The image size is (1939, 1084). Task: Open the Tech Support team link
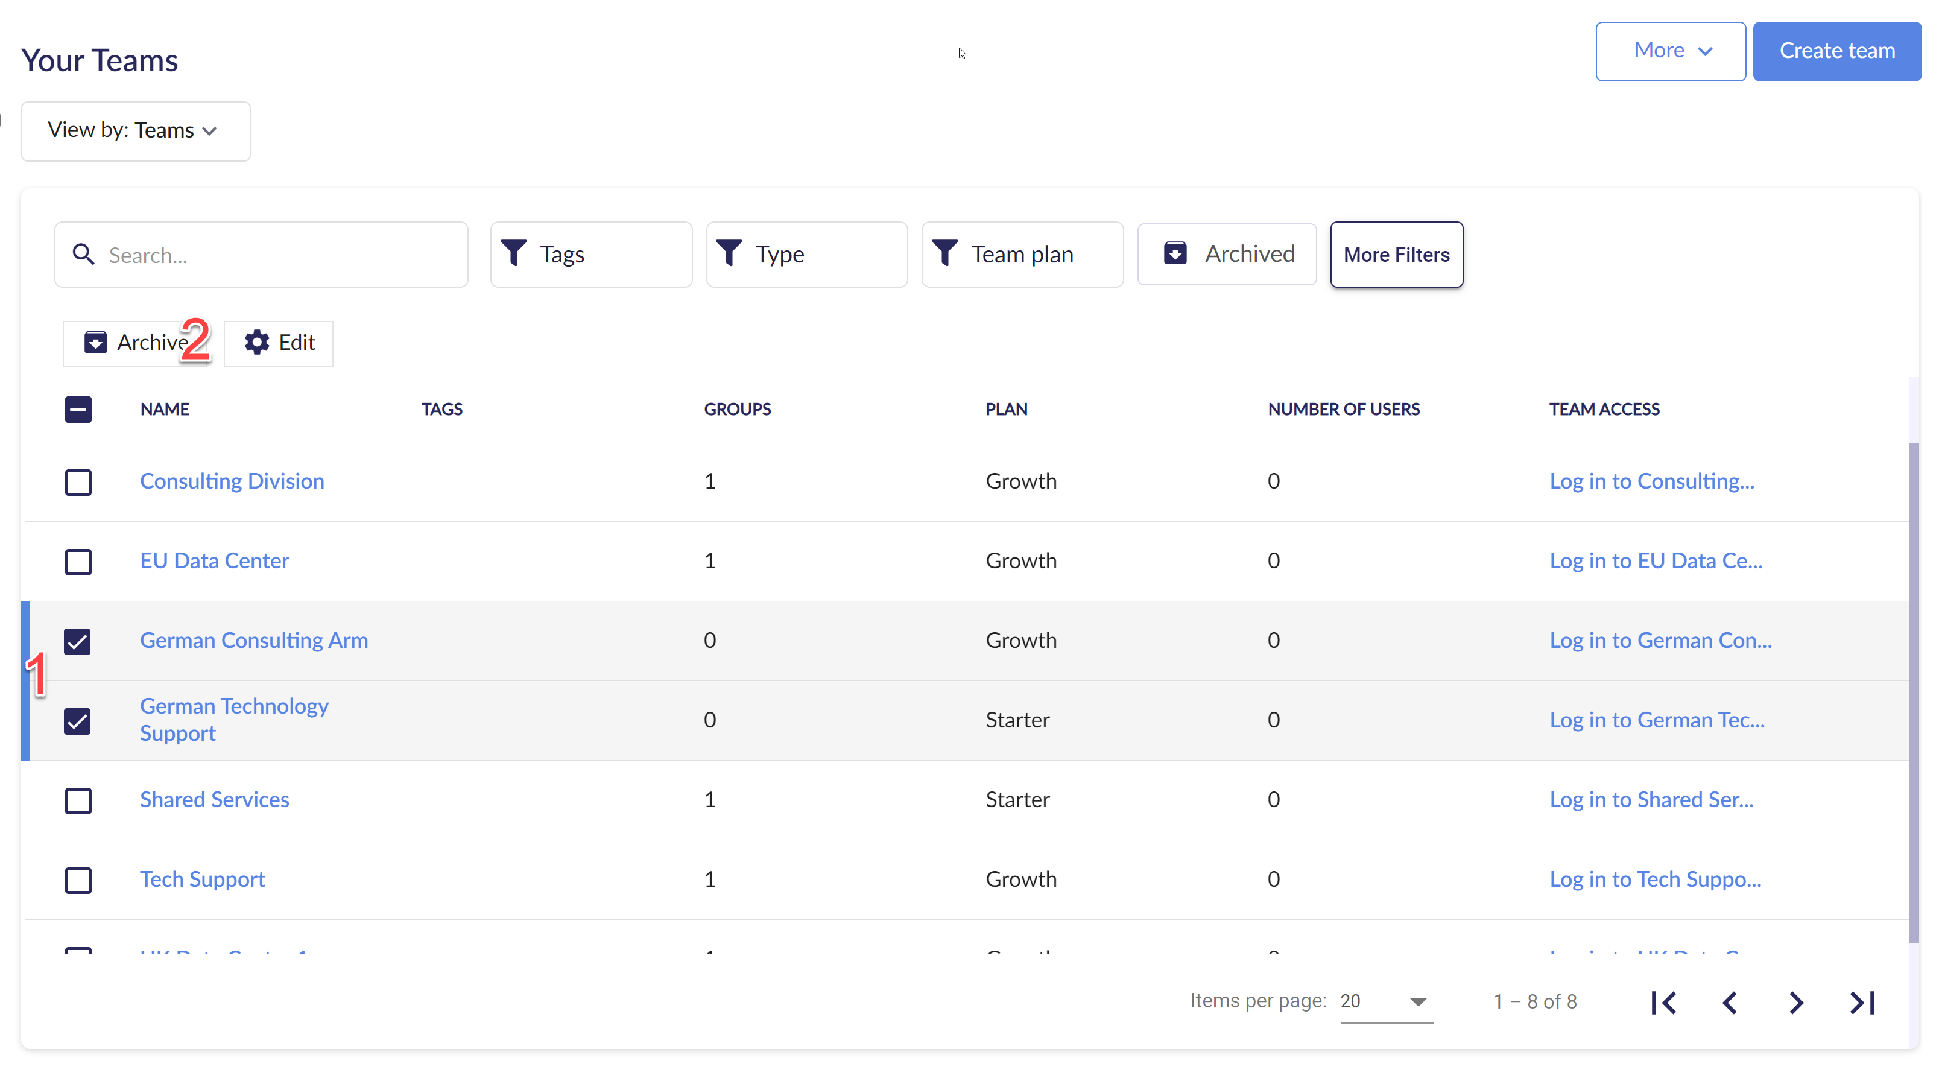click(x=203, y=880)
